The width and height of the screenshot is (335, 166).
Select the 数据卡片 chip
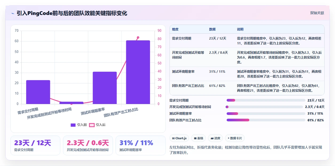(235, 138)
